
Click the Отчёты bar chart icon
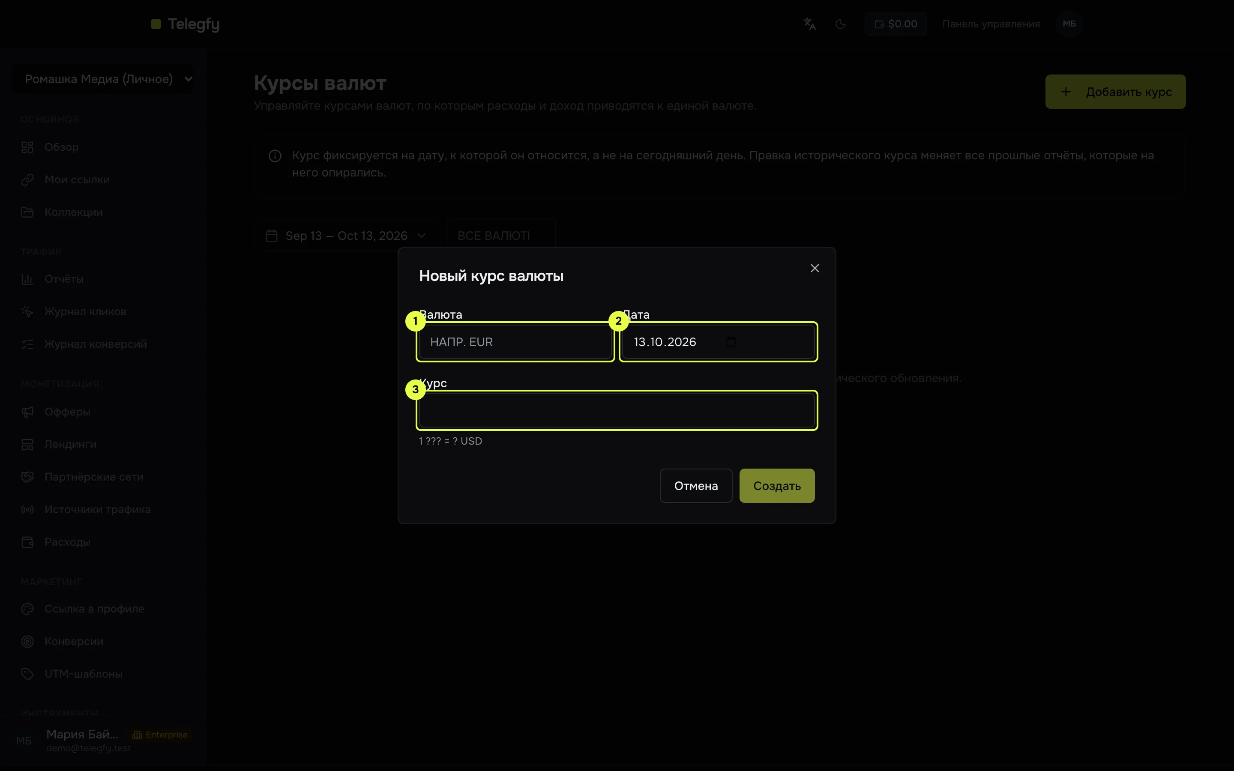[27, 279]
